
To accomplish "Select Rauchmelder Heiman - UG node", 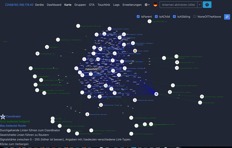I will click(x=177, y=62).
